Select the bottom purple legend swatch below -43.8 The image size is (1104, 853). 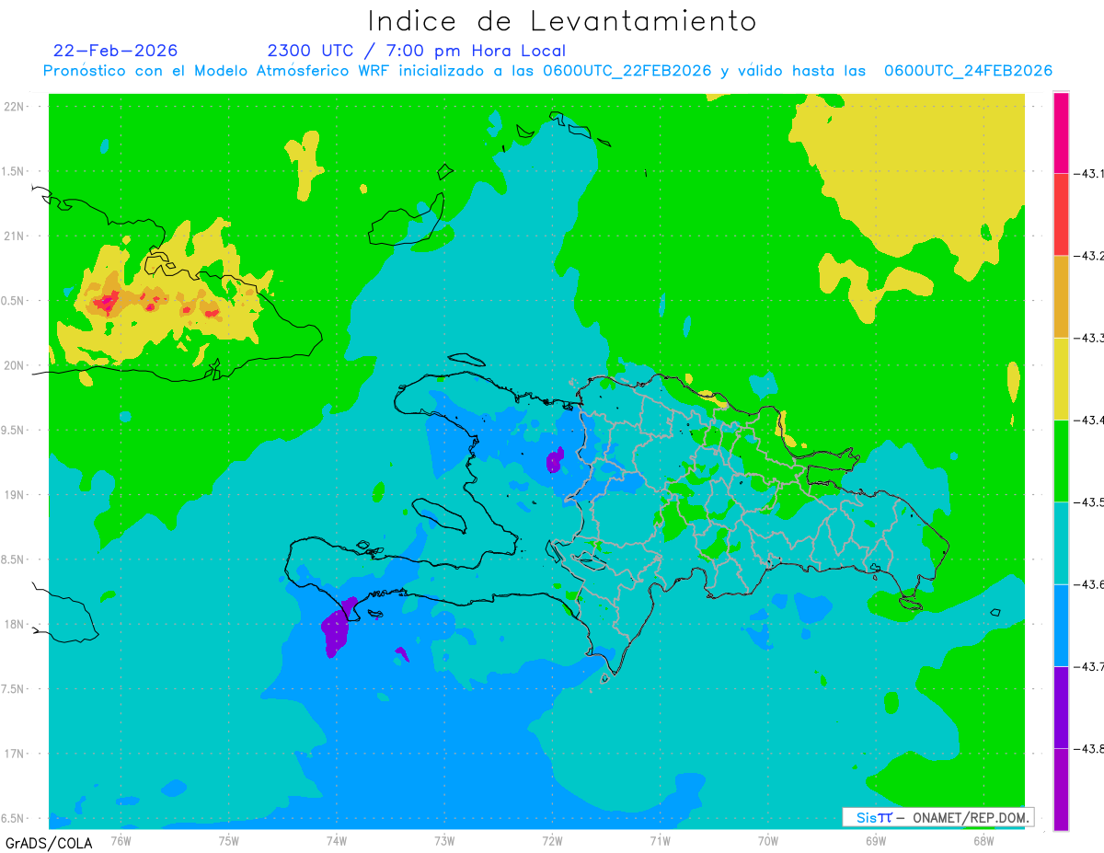1061,789
